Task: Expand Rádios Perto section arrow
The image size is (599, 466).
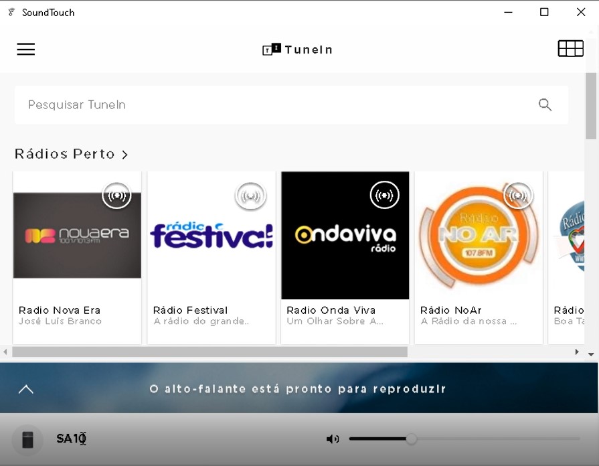Action: click(x=125, y=155)
